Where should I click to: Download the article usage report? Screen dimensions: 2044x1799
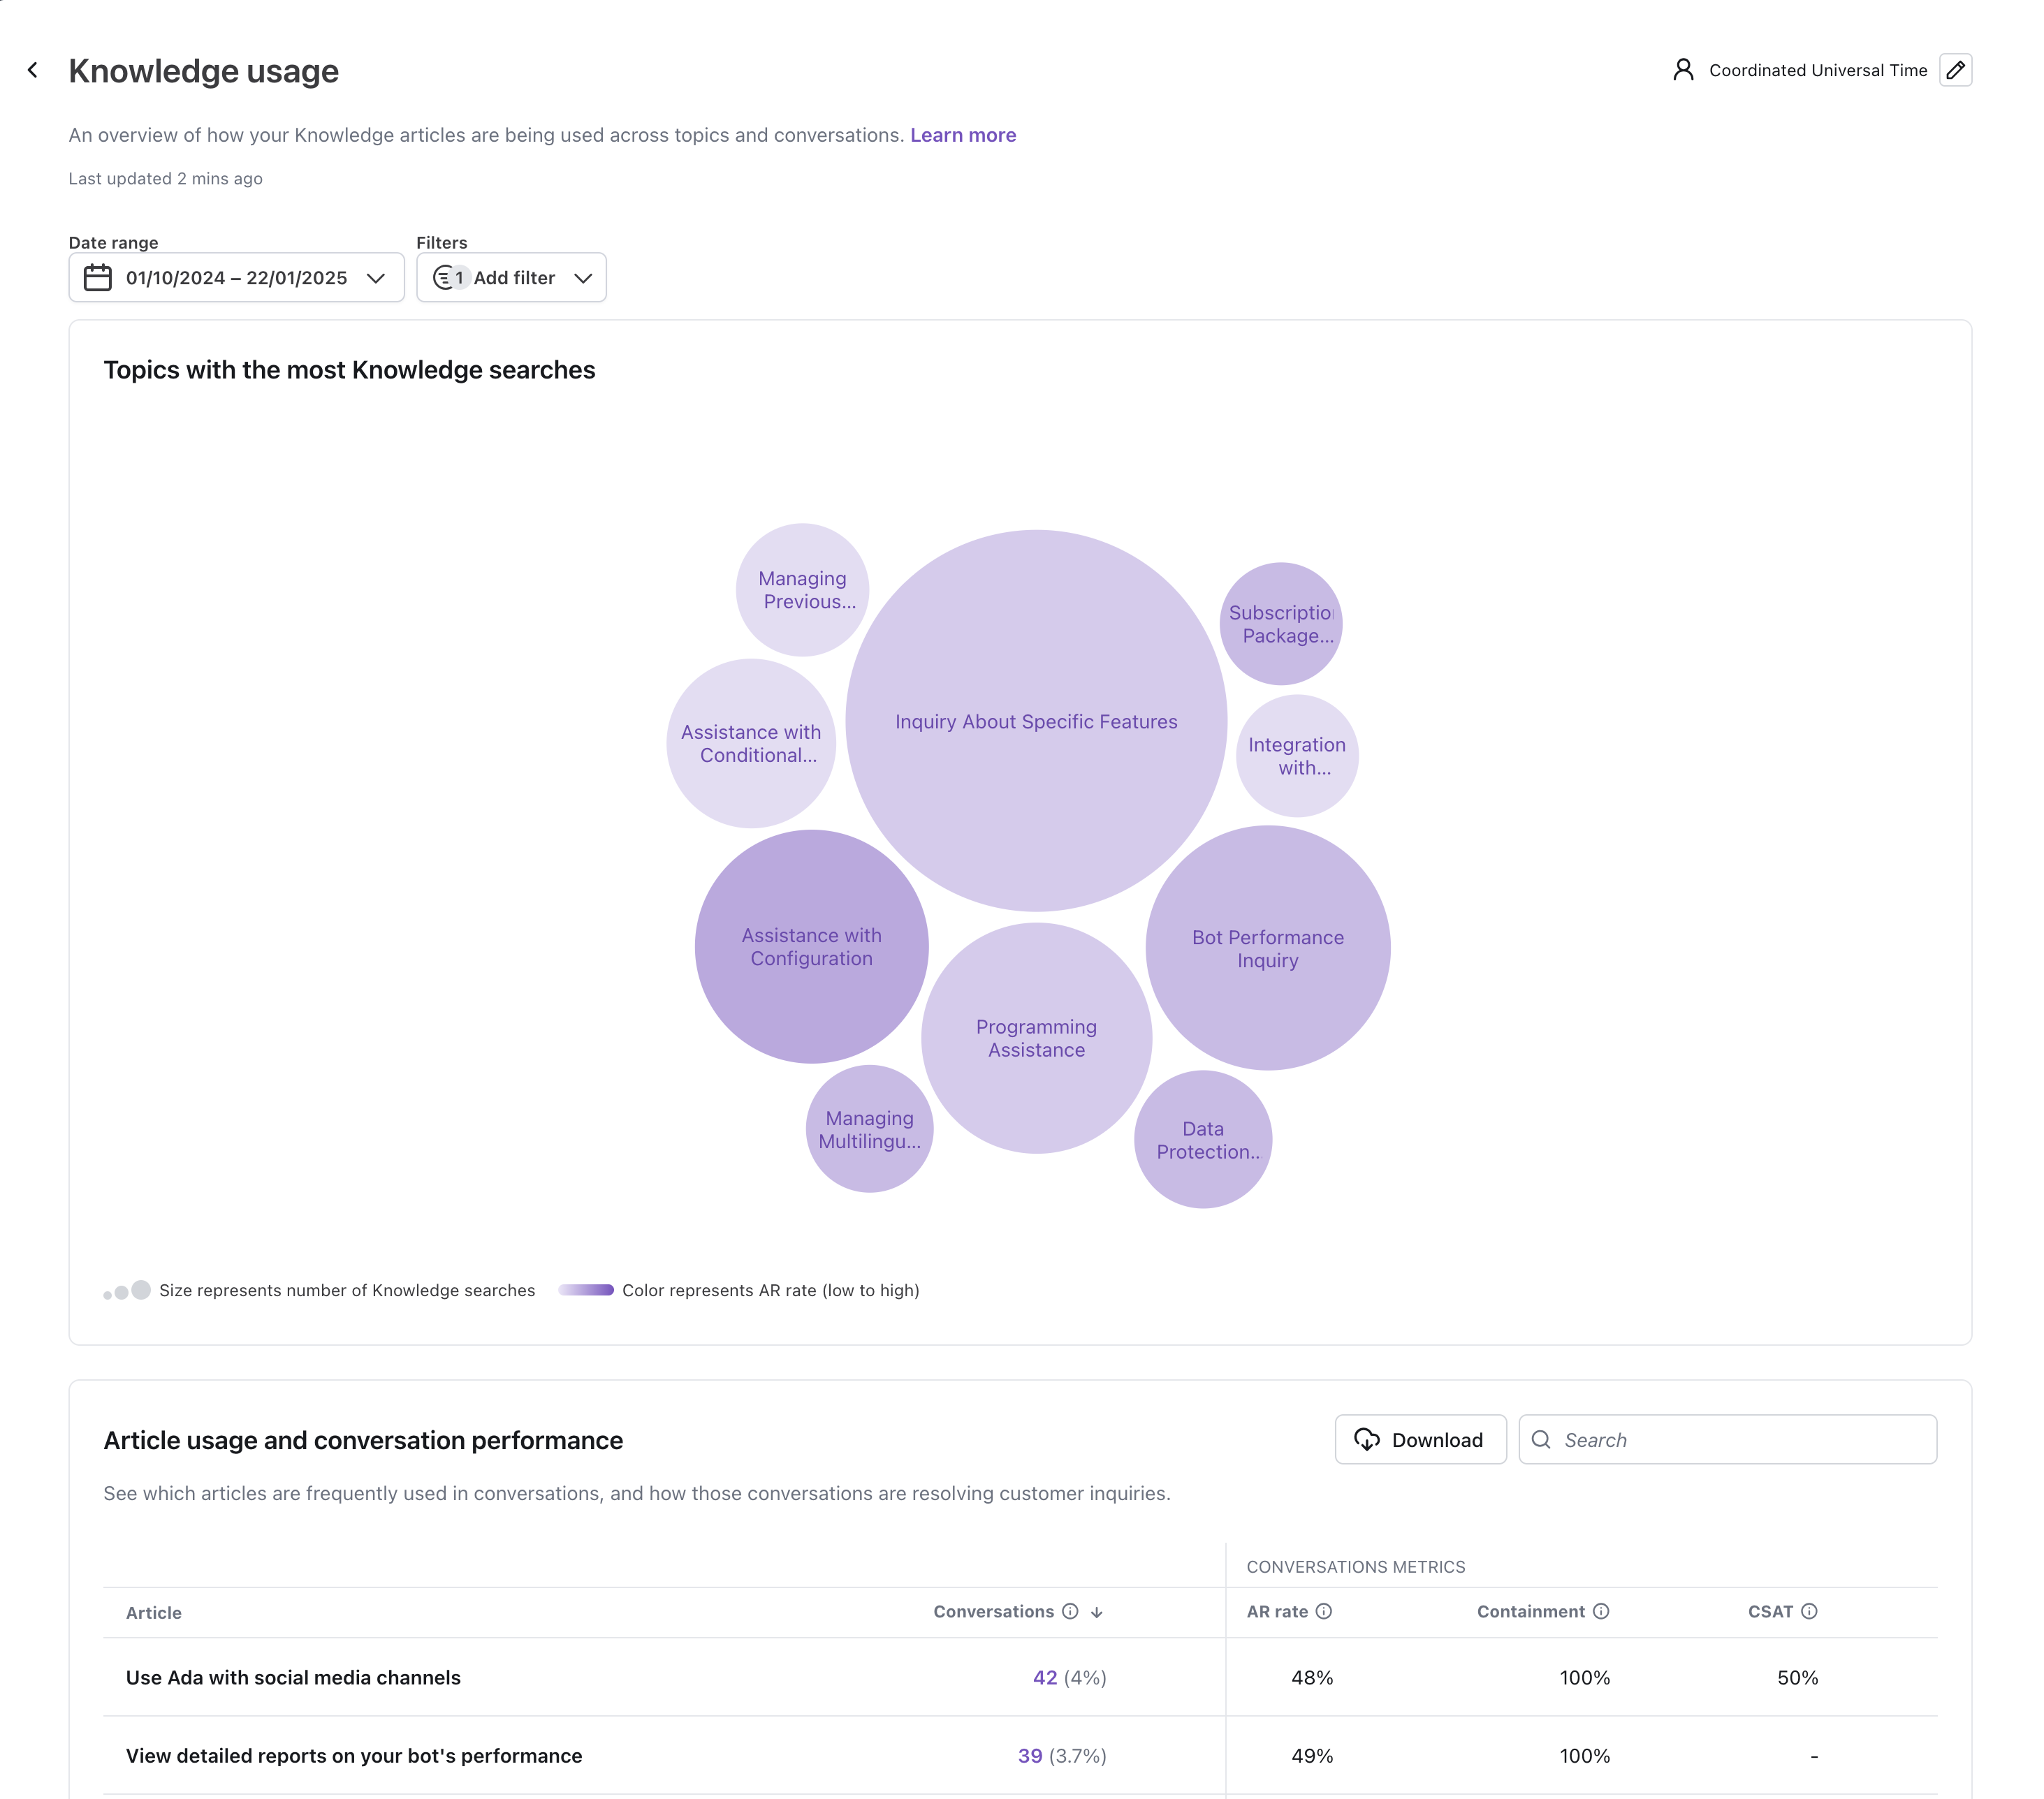(1419, 1439)
